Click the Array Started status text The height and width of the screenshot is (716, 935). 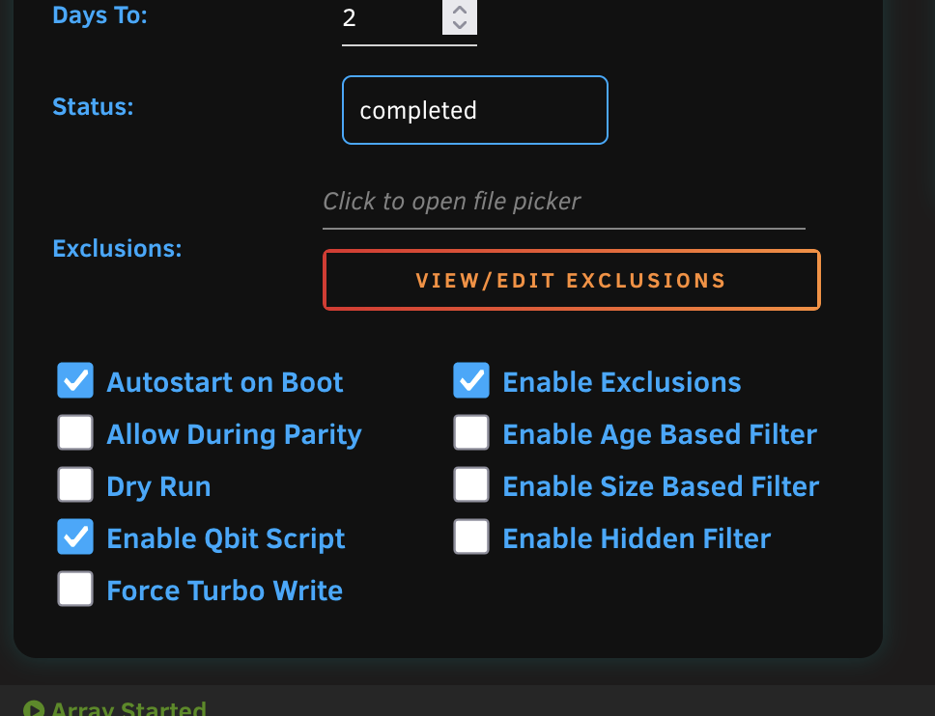pyautogui.click(x=128, y=708)
